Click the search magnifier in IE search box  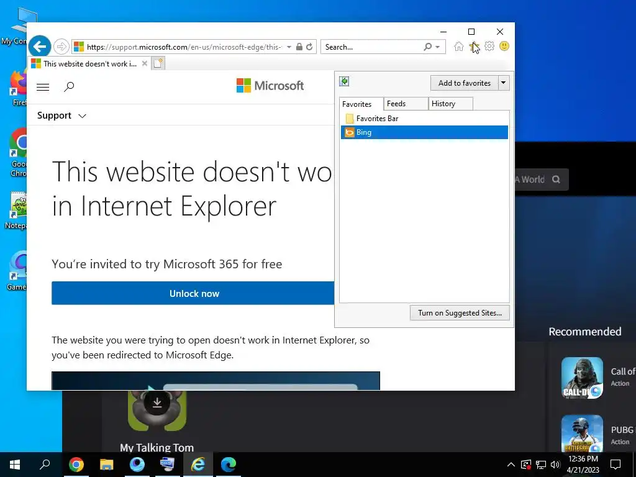[x=427, y=47]
